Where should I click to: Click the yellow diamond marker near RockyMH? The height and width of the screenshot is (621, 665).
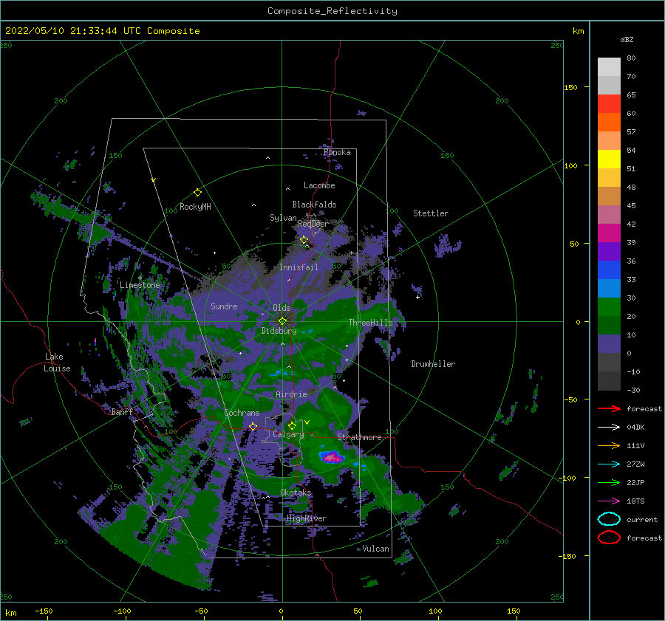(197, 193)
